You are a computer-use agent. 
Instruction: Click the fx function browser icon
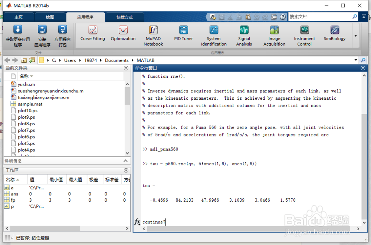[137, 222]
